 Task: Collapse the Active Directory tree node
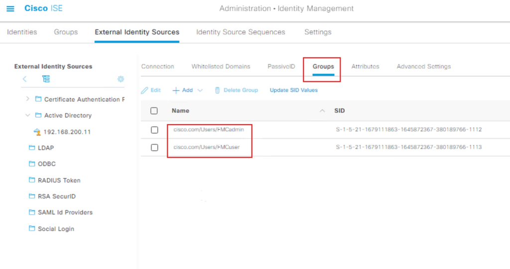point(27,115)
